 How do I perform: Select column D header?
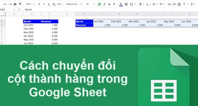click(67, 14)
